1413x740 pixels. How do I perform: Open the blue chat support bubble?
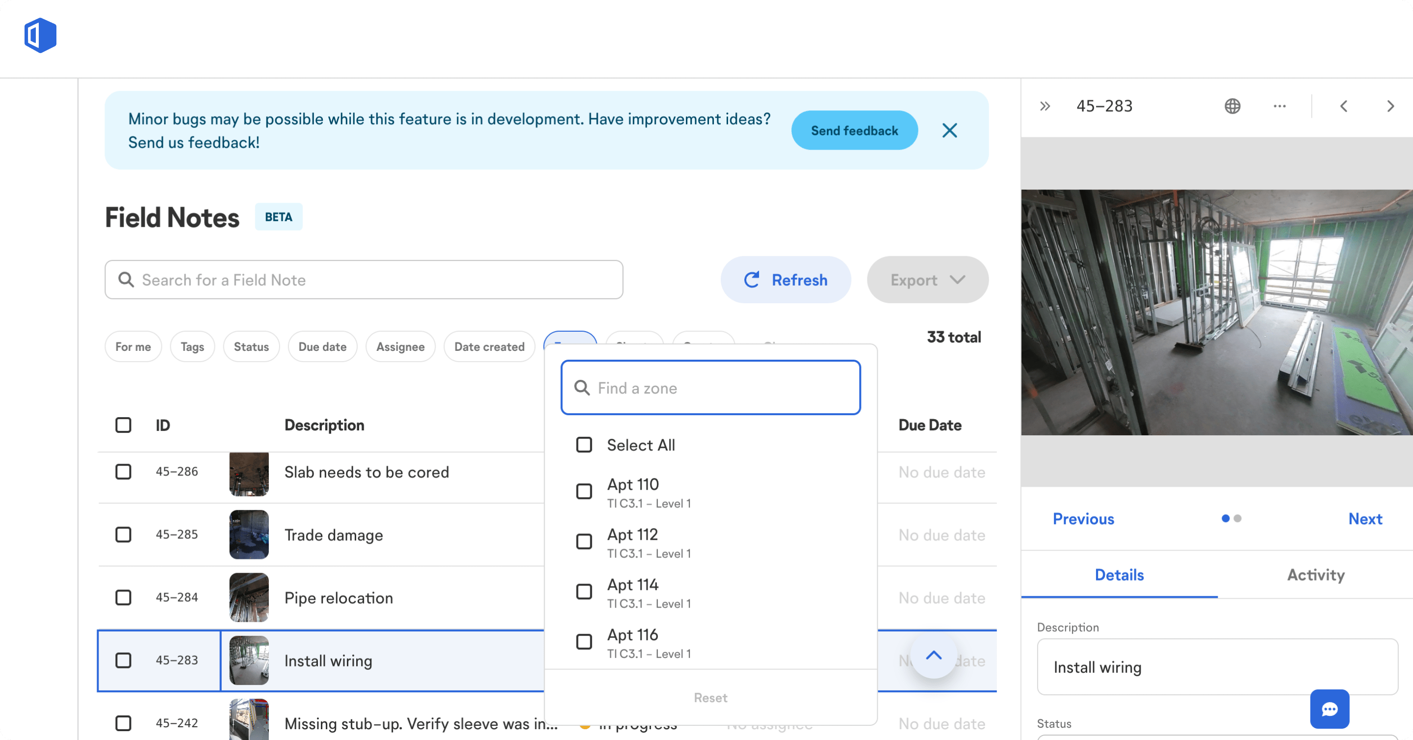click(x=1329, y=709)
